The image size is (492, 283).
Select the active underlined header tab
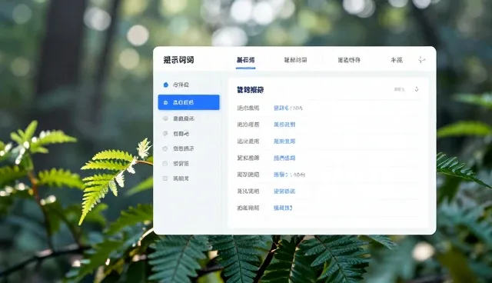(245, 60)
